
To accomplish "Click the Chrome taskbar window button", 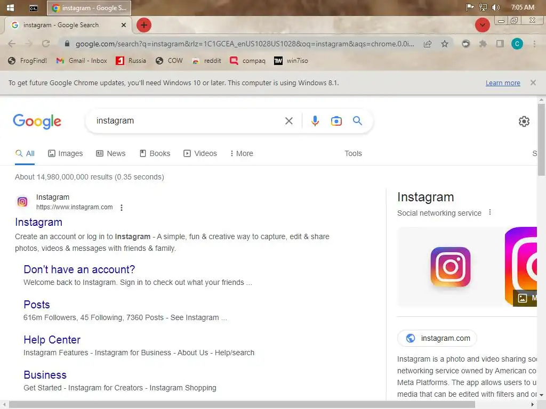I will coord(89,8).
